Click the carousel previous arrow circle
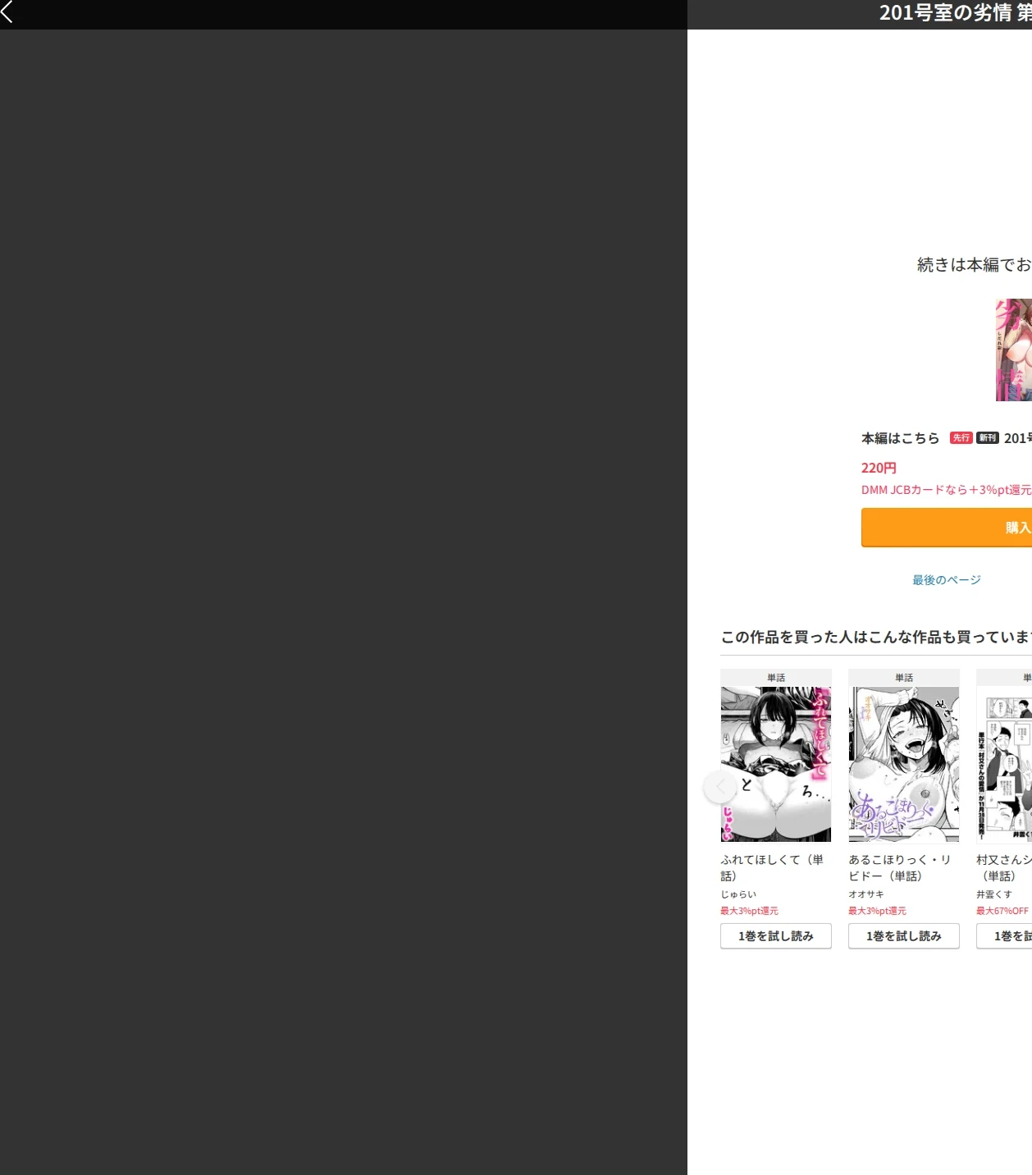Image resolution: width=1032 pixels, height=1175 pixels. point(720,787)
